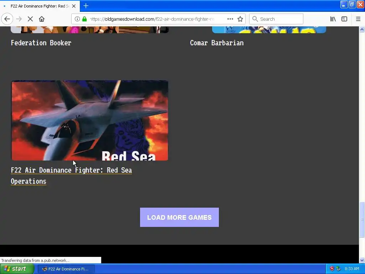Open page actions three-dots menu
Viewport: 365px width, 274px height.
pos(230,19)
